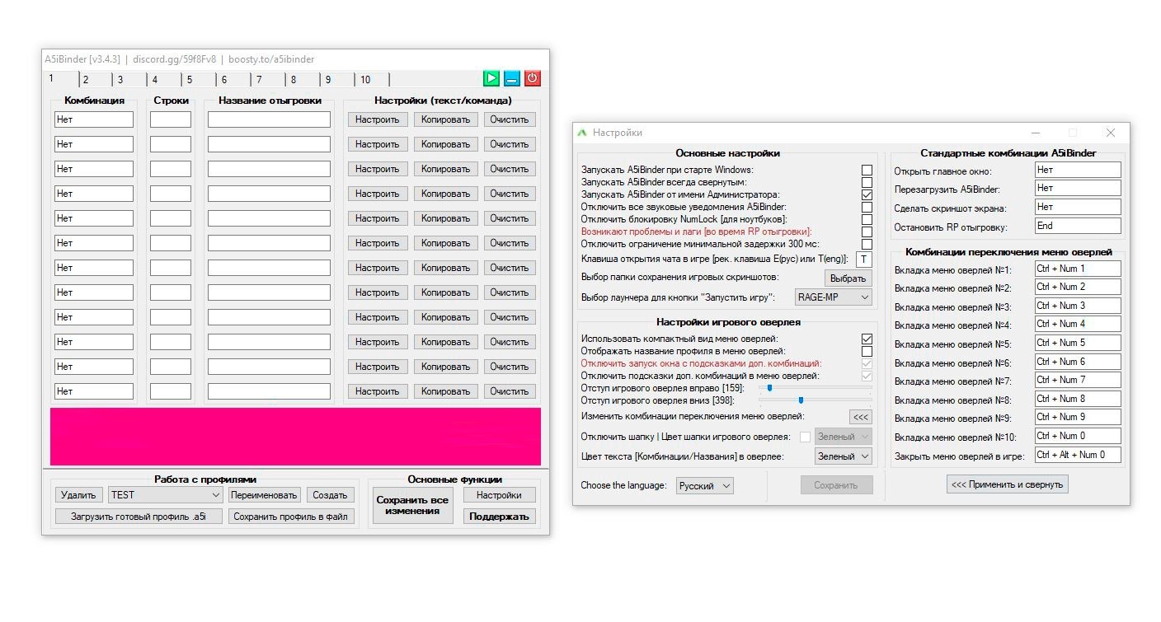The width and height of the screenshot is (1161, 622).
Task: Click the first row Копировать button
Action: pyautogui.click(x=445, y=119)
